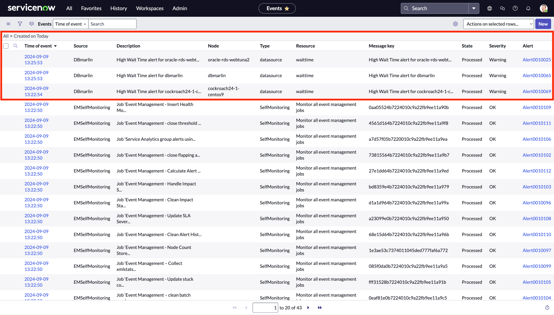Expand the global search options arrow
The width and height of the screenshot is (554, 315).
pos(474,8)
